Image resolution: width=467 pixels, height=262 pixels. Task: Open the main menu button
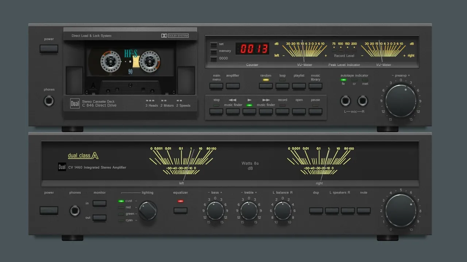click(216, 86)
